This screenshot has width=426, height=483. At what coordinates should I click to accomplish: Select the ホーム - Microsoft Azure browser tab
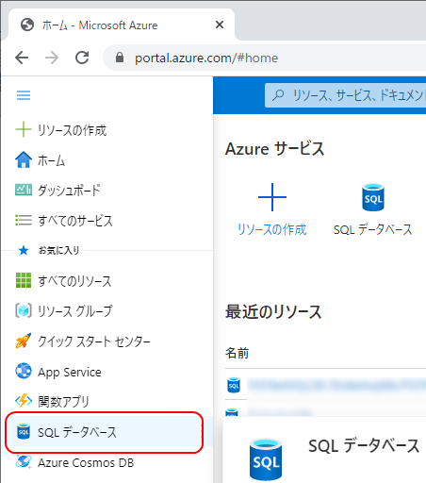coord(122,25)
